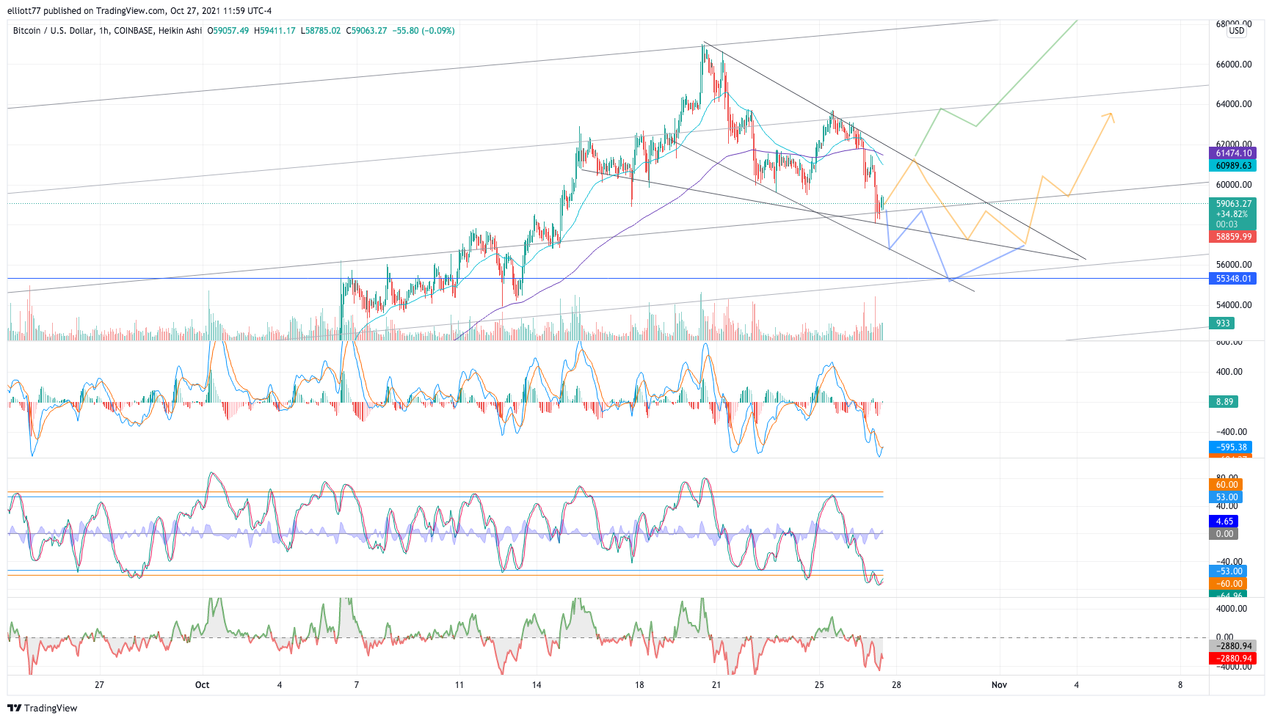Image resolution: width=1272 pixels, height=721 pixels.
Task: Click the 56000.00 price axis label
Action: pyautogui.click(x=1234, y=265)
